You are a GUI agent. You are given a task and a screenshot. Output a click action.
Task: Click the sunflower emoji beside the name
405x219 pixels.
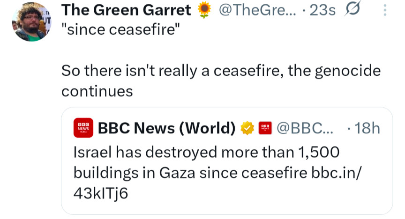(x=203, y=9)
